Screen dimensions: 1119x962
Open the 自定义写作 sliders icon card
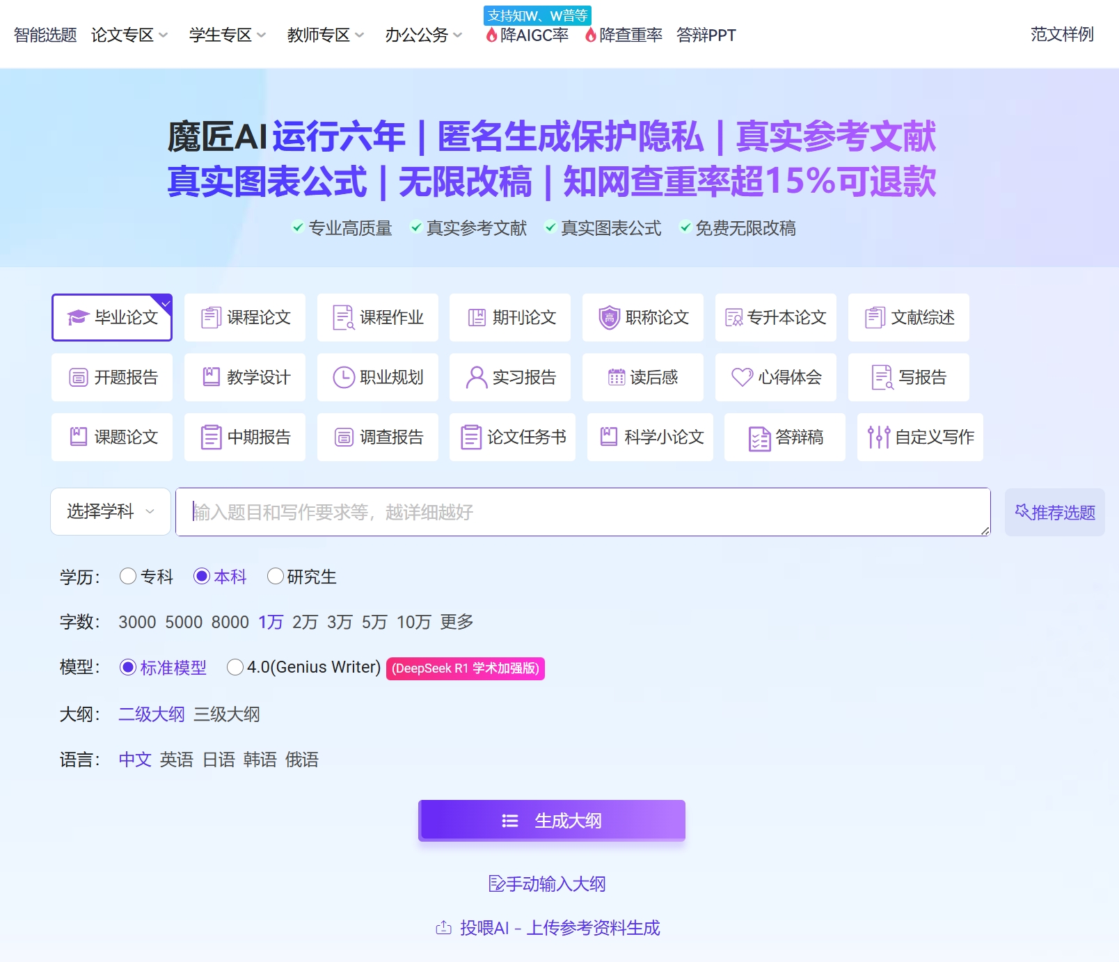(x=920, y=438)
